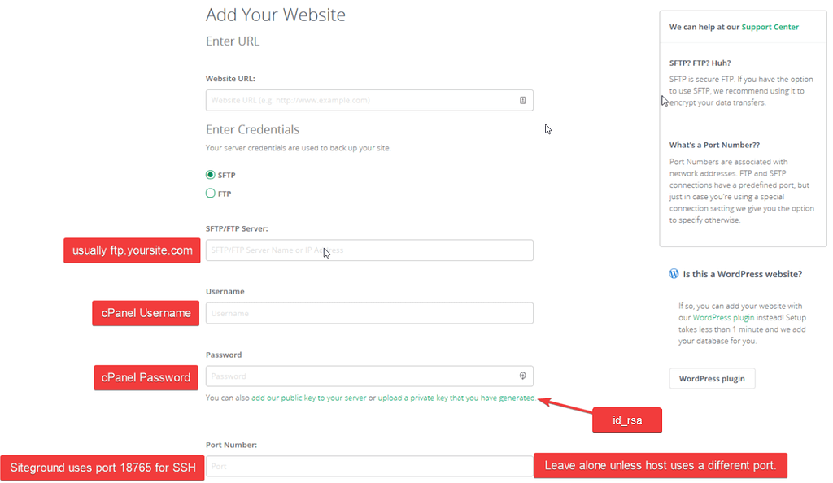Screen dimensions: 833x483
Task: Click the SFTP/FTP Server input field
Action: point(369,250)
